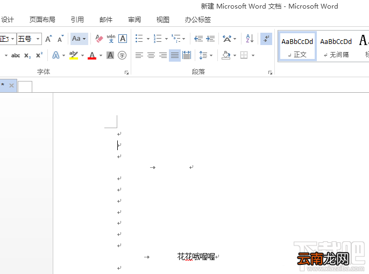
Task: Open the phonetic guide (wén) tool
Action: pyautogui.click(x=111, y=39)
